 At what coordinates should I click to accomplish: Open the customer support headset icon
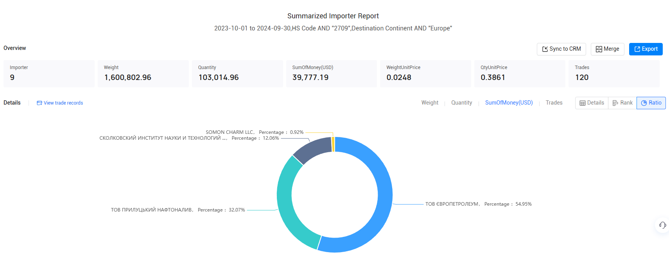coord(662,225)
